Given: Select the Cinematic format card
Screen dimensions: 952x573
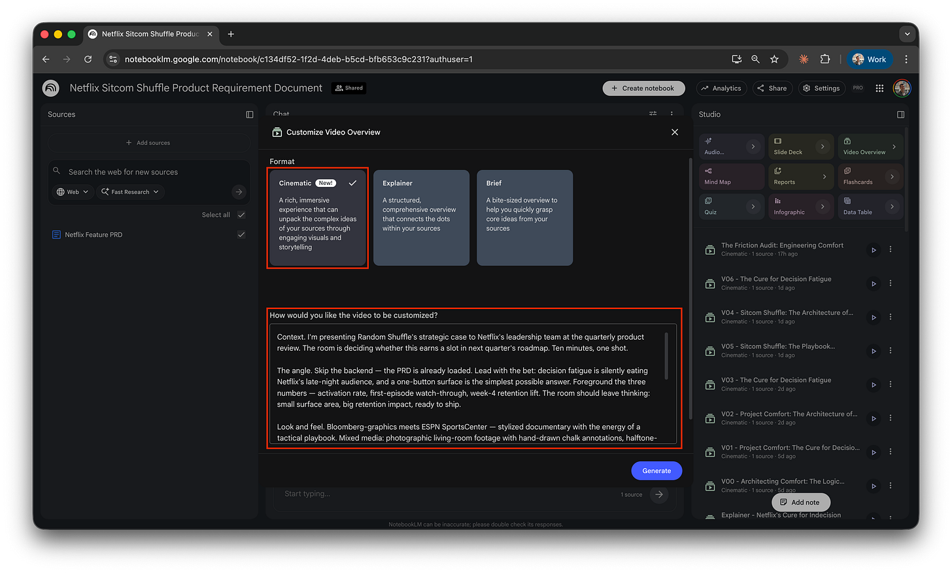Looking at the screenshot, I should [x=318, y=218].
